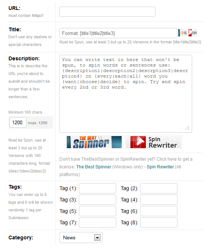Screen dimensions: 209x250
Task: Click the 'Tags:' heading
Action: pyautogui.click(x=15, y=187)
